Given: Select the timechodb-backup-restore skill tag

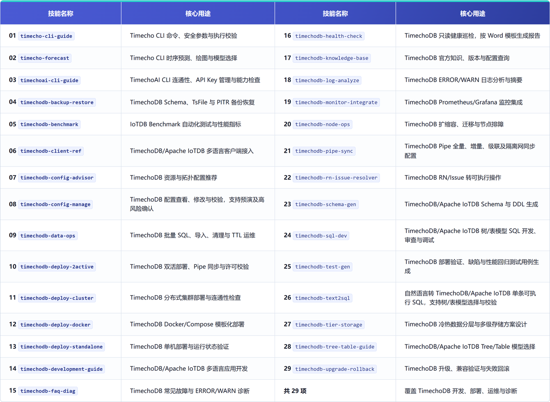Looking at the screenshot, I should 57,103.
